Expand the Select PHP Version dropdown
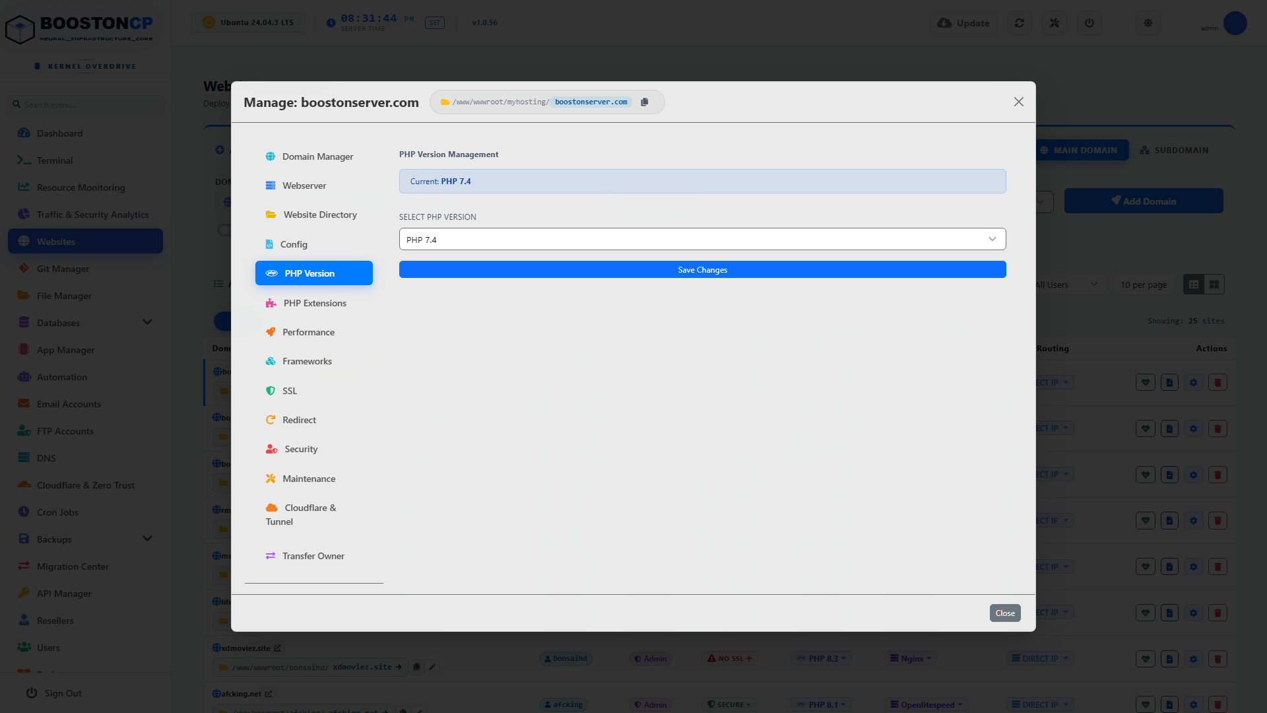This screenshot has height=713, width=1267. click(x=702, y=239)
